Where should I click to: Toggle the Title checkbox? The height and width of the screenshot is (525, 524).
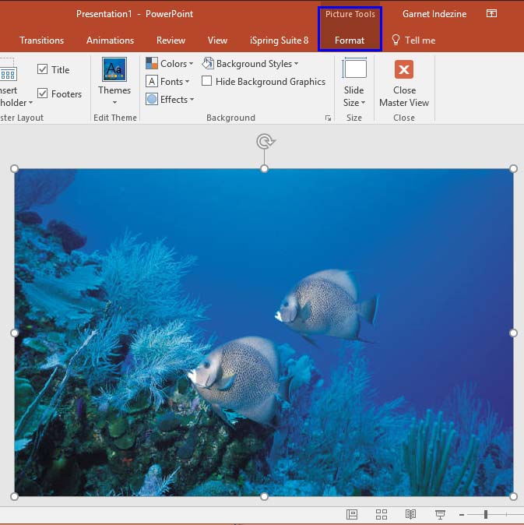(x=43, y=69)
